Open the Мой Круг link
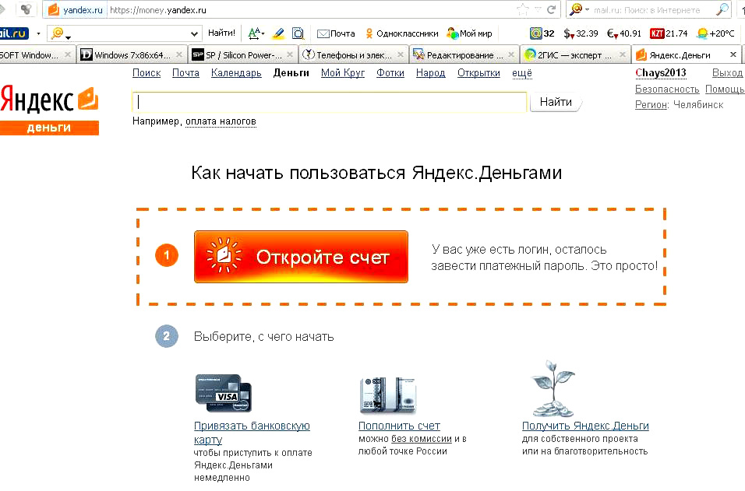Screen dimensions: 745x491 pyautogui.click(x=343, y=73)
